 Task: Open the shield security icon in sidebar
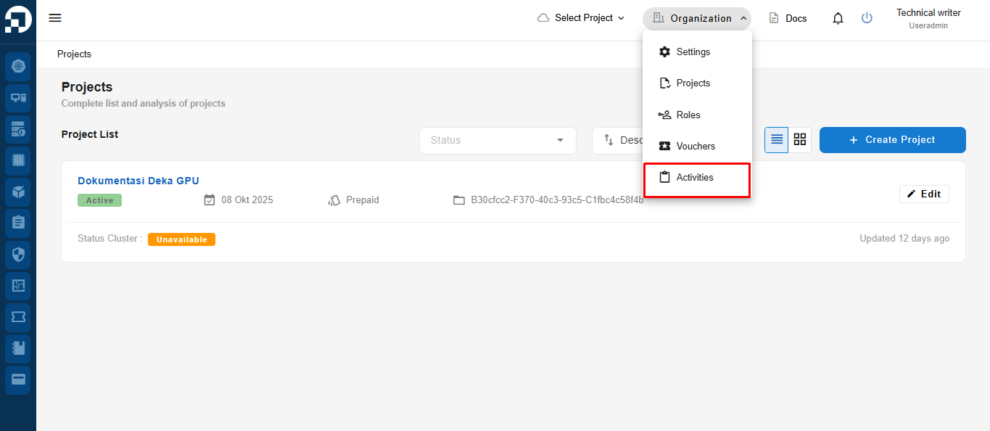tap(18, 255)
